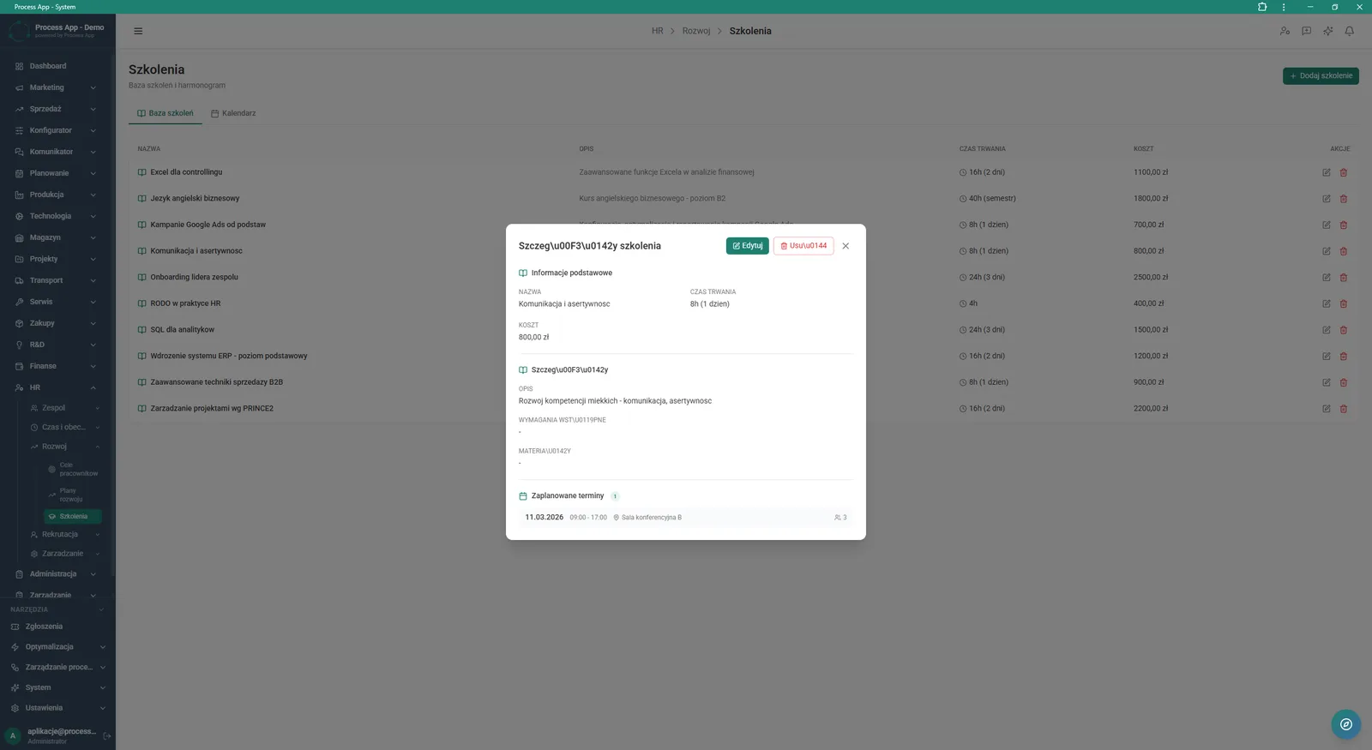This screenshot has width=1372, height=750.
Task: Delete the Jezyk angielski biznesowy row
Action: [x=1344, y=199]
